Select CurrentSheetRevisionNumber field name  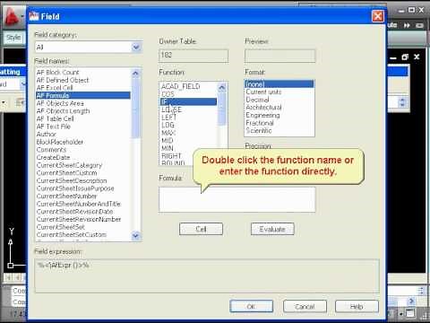click(79, 220)
